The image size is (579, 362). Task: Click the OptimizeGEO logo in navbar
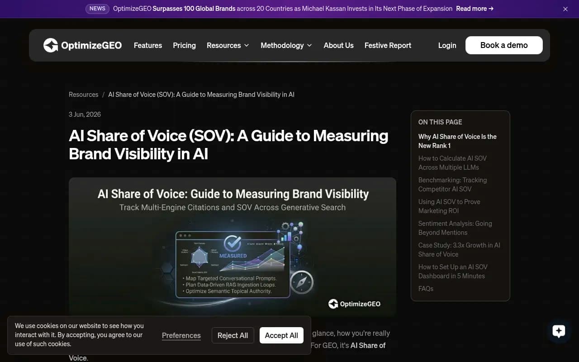(x=82, y=45)
